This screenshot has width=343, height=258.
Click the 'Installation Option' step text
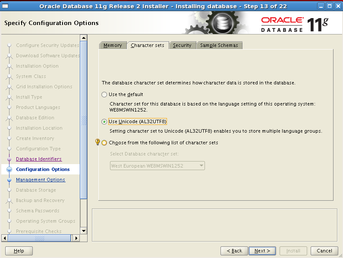pyautogui.click(x=37, y=66)
